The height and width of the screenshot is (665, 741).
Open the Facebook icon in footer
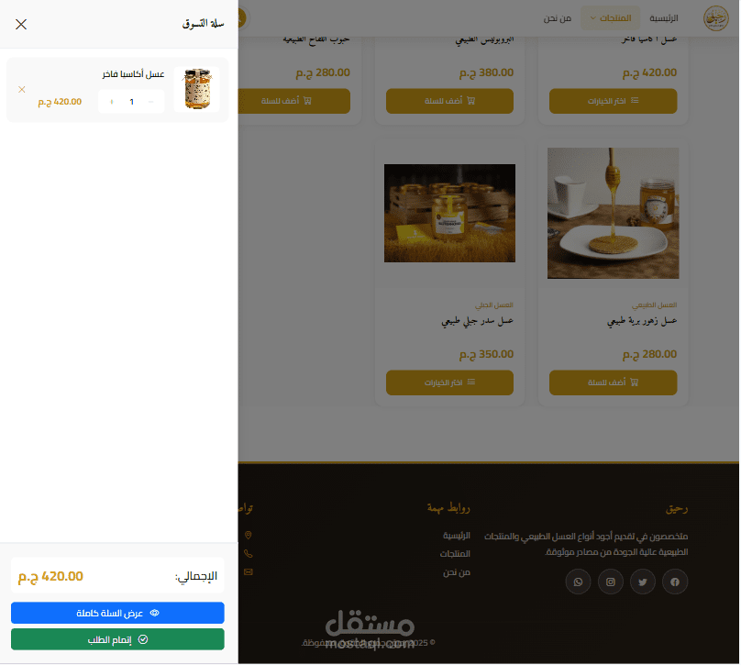tap(675, 582)
